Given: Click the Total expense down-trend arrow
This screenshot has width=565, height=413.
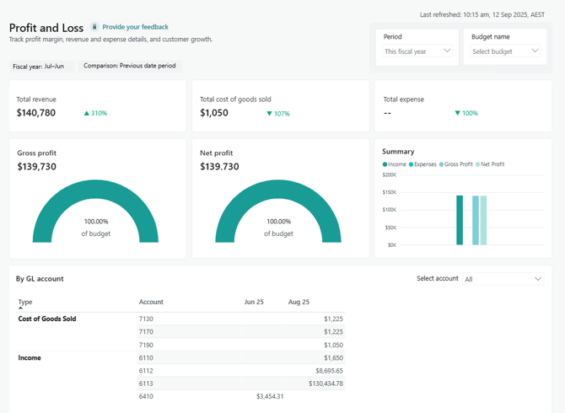Looking at the screenshot, I should coord(457,113).
